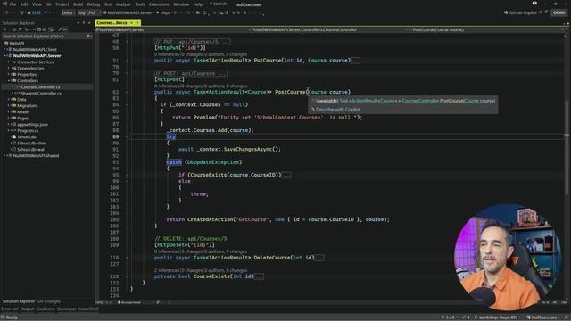571x321 pixels.
Task: Open the Edit menu
Action: coord(24,4)
